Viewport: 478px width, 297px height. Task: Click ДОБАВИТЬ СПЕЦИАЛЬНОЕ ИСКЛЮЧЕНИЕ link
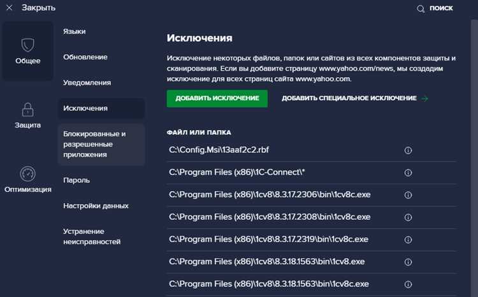tap(349, 98)
